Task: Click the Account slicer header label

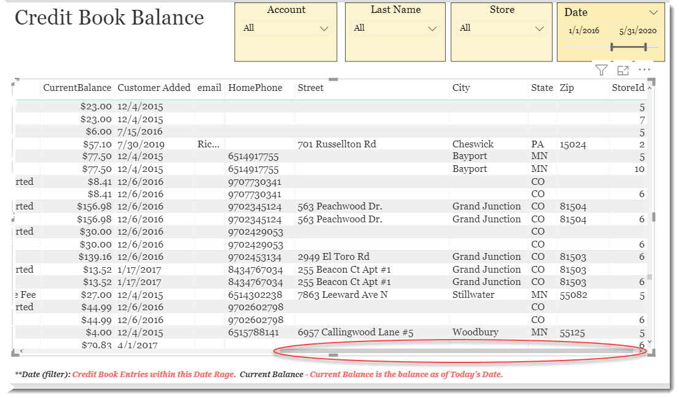Action: (286, 10)
